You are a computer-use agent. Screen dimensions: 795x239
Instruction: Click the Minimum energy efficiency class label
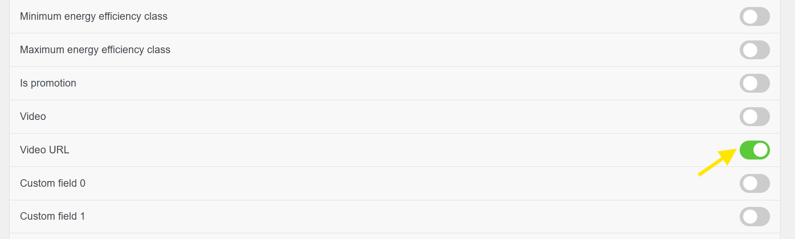[x=94, y=17]
